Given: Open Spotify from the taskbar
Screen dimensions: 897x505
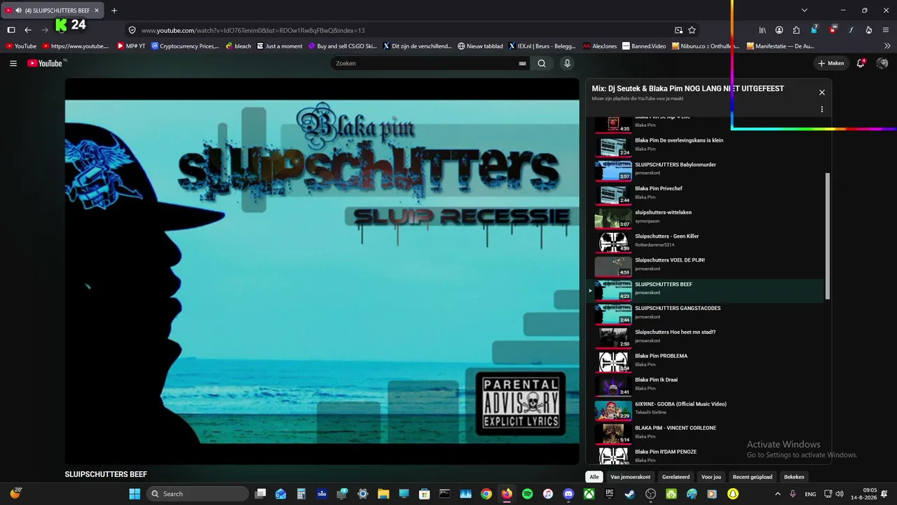Looking at the screenshot, I should 527,494.
